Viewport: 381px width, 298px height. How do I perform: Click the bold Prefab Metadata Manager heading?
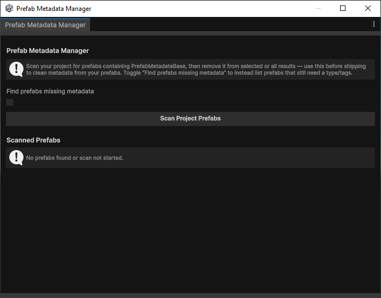[47, 51]
